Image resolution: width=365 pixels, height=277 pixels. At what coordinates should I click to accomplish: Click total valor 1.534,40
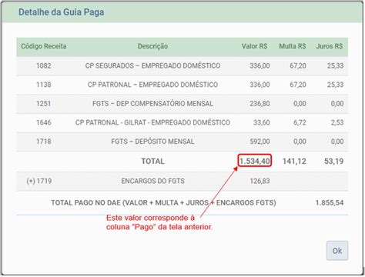[x=255, y=161]
